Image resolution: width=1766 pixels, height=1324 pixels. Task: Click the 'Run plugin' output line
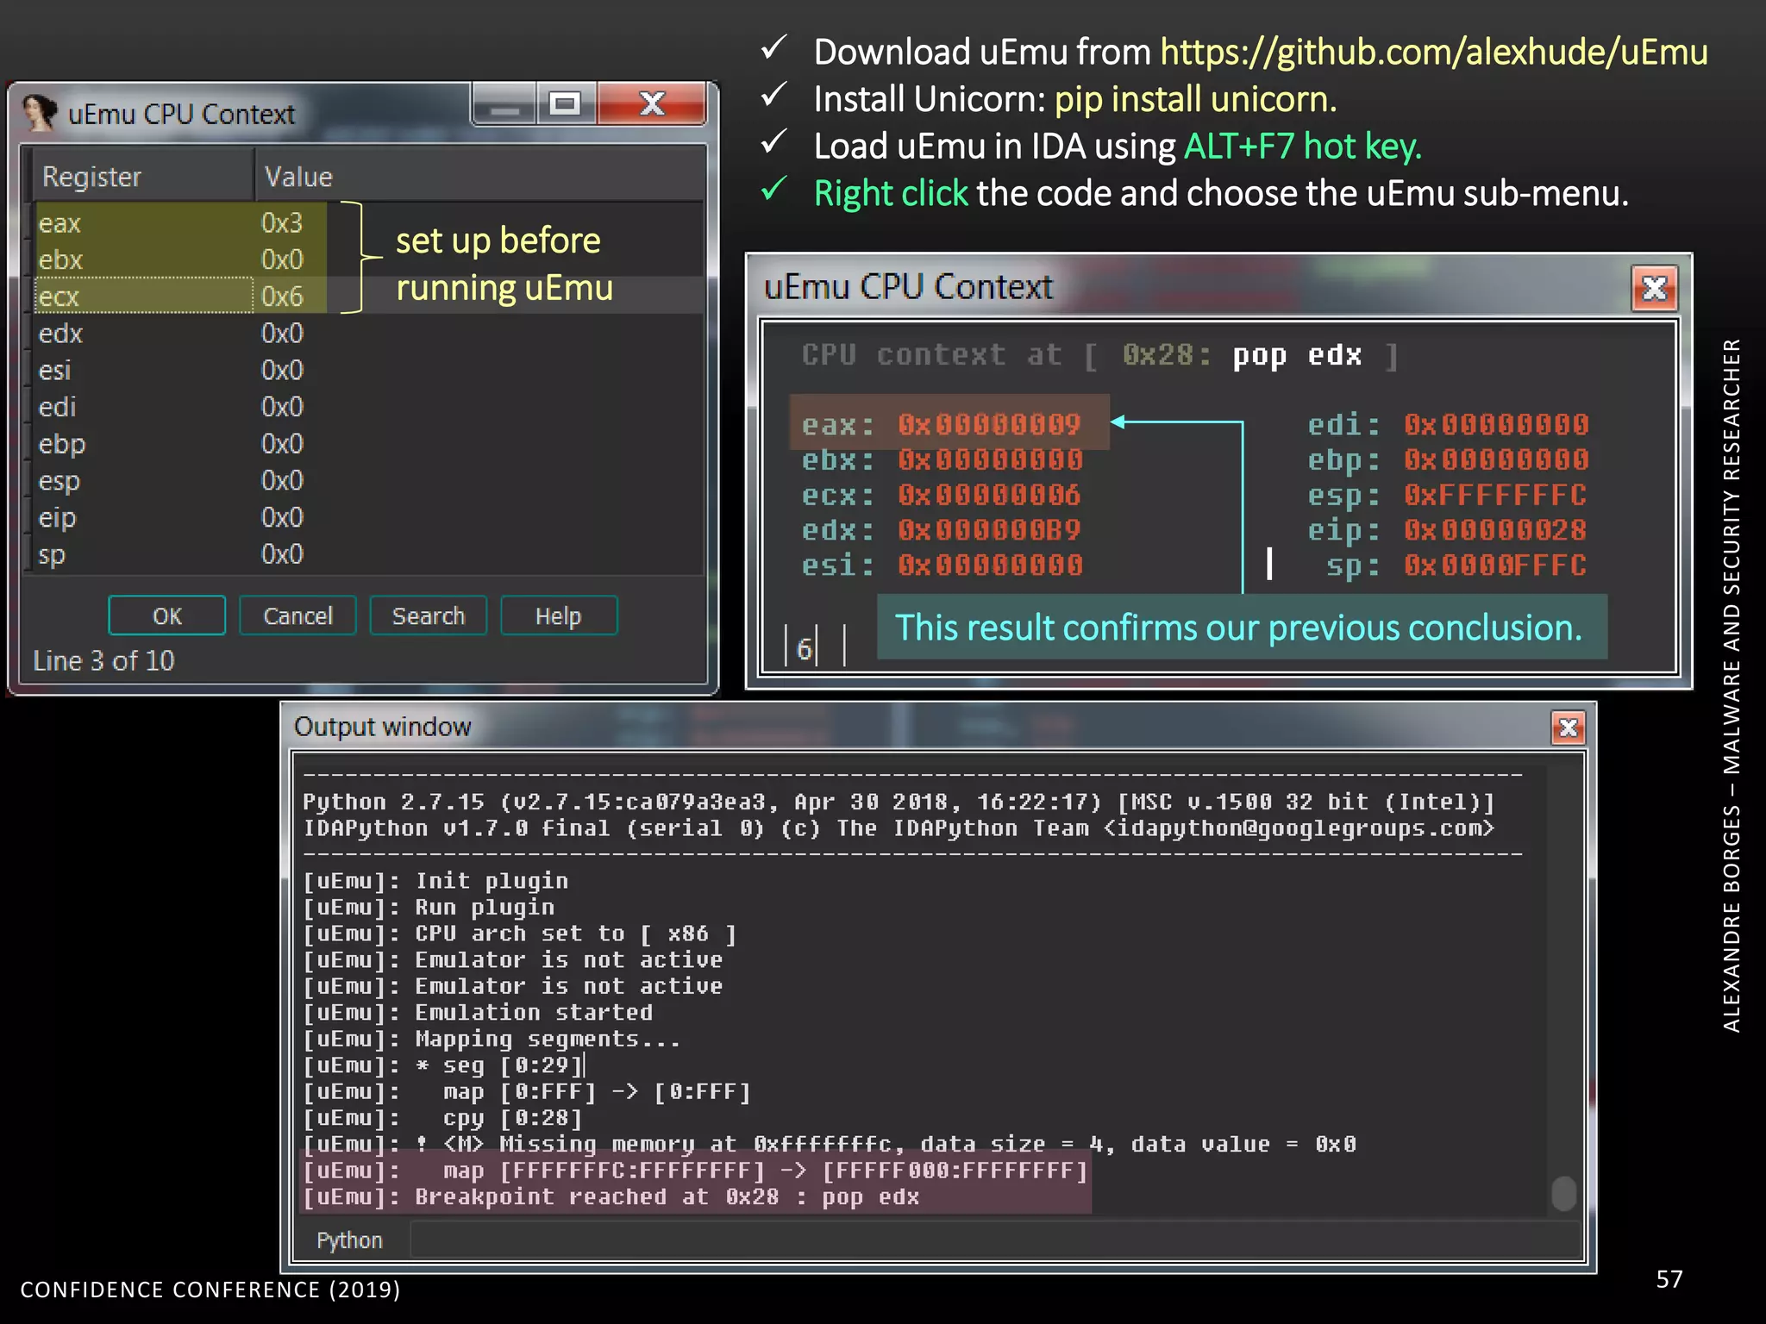click(429, 907)
